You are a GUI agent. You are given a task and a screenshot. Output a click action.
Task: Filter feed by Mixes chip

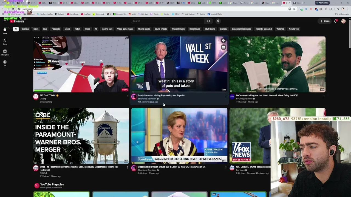click(87, 29)
